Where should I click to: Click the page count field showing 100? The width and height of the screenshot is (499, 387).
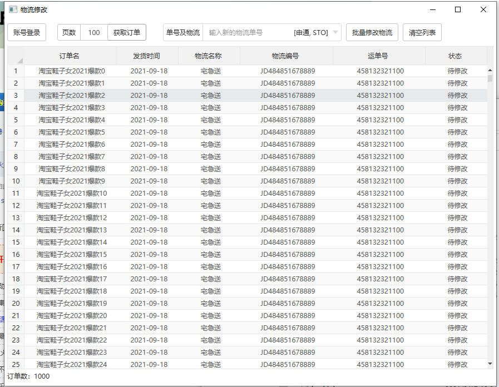coord(94,32)
